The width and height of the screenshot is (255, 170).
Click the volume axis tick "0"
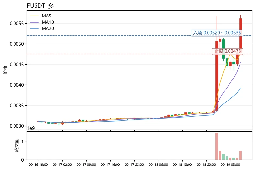[22, 160]
